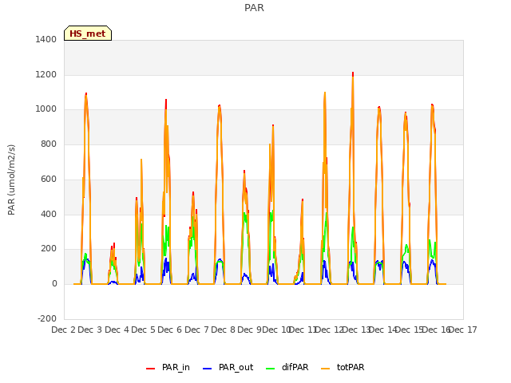Viewport: 511px width, 383px height.
Task: Click the 600 y-axis tick label
Action: (49, 179)
